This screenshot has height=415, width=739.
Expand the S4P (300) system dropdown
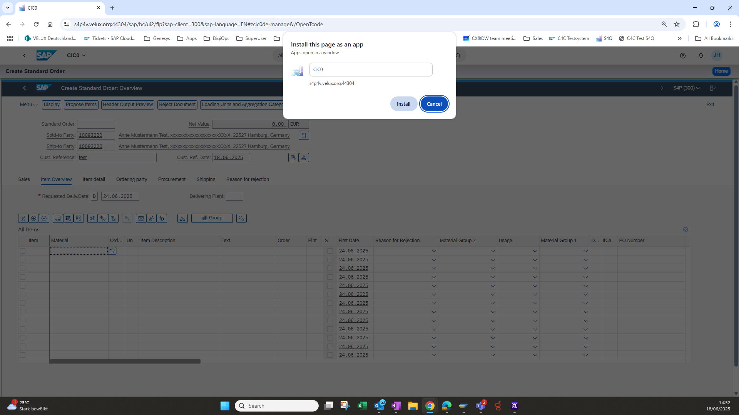[x=686, y=88]
